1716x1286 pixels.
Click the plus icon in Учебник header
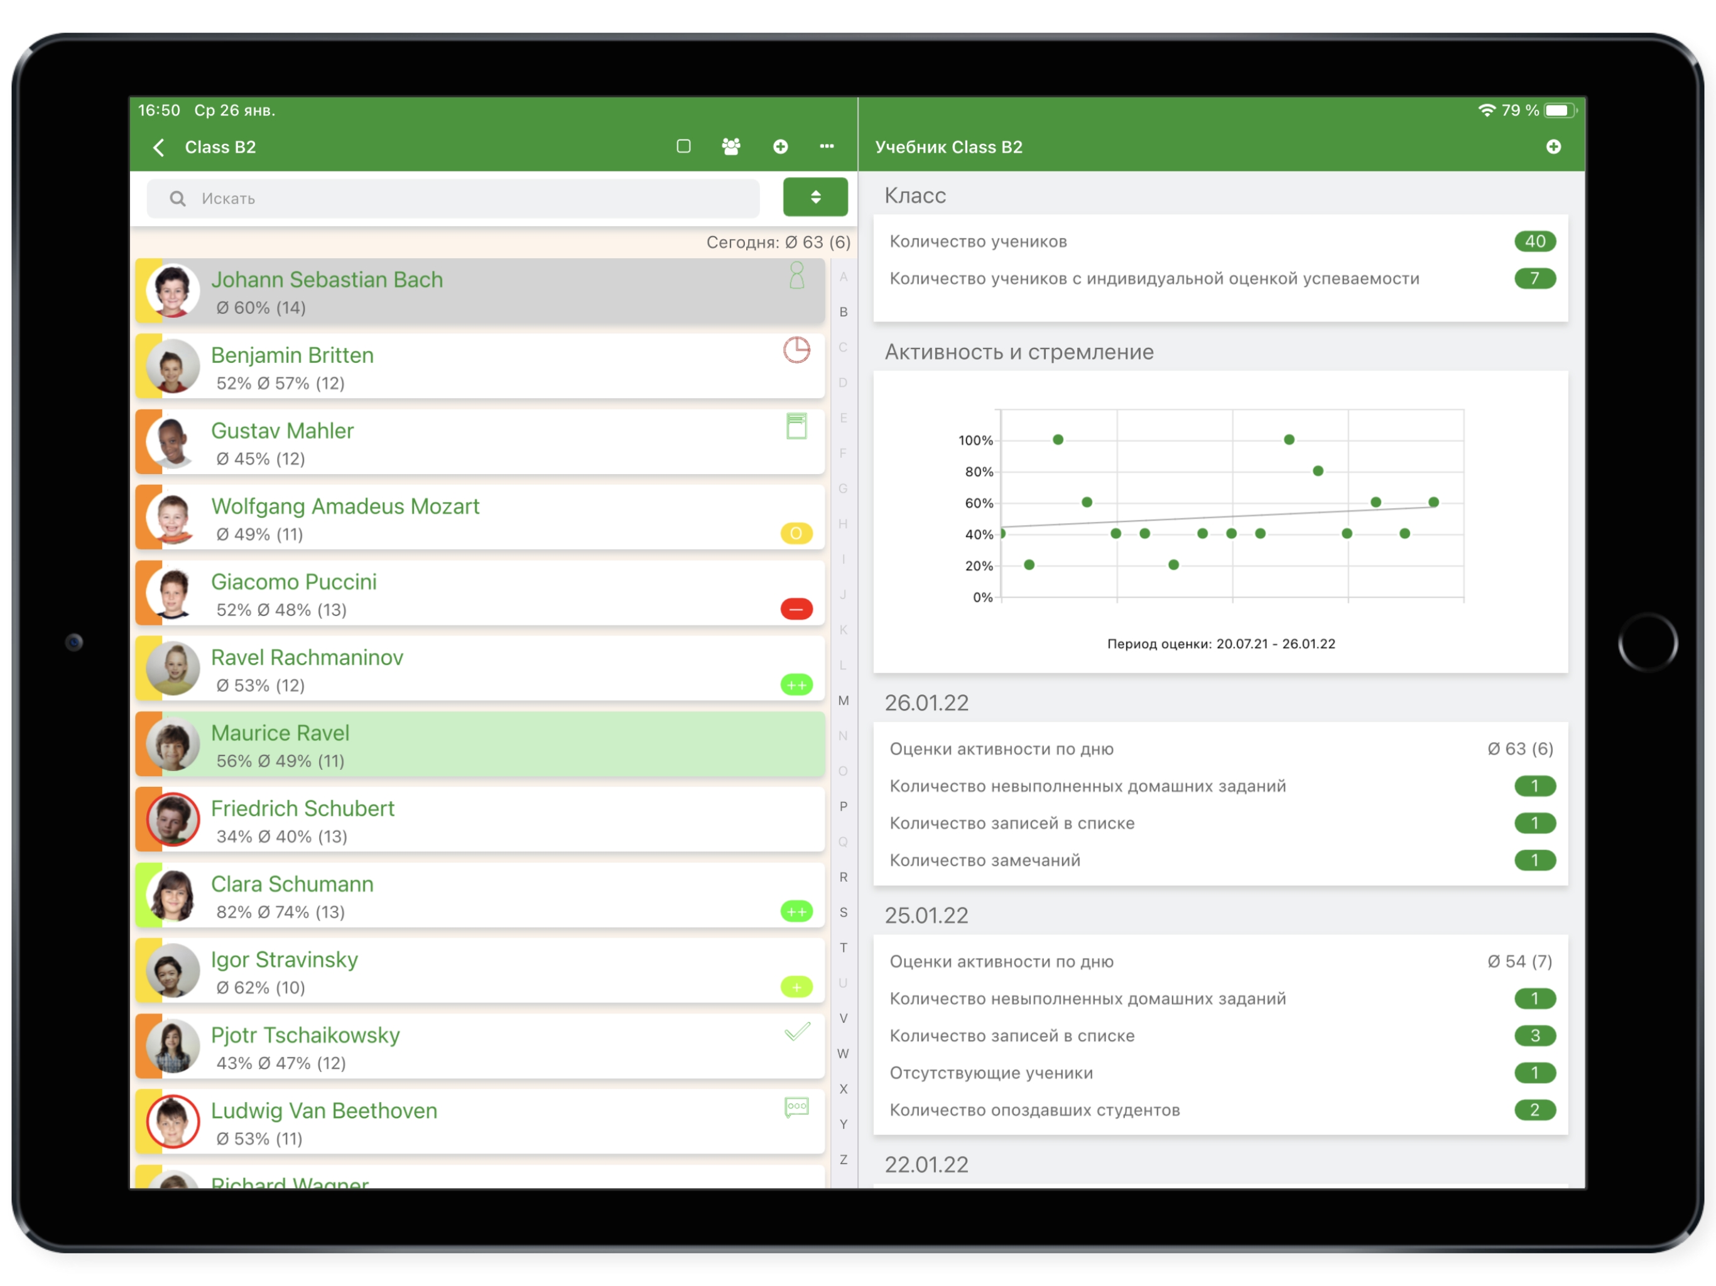(x=1553, y=146)
